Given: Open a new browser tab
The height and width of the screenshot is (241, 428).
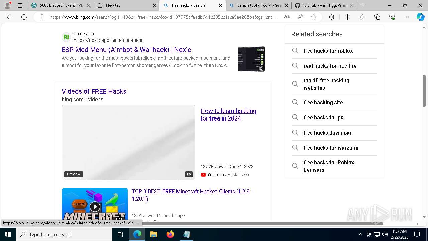Looking at the screenshot, I should click(x=363, y=5).
